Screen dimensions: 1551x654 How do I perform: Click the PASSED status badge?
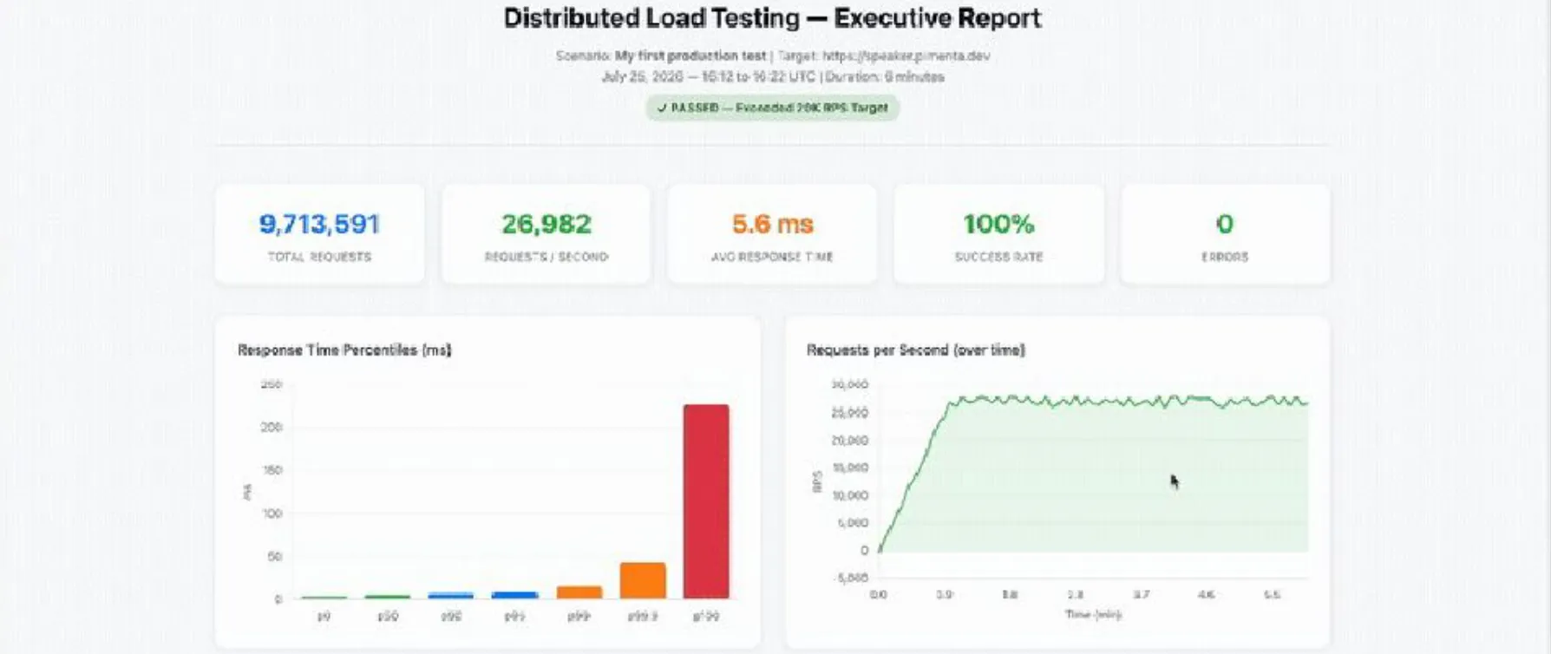(x=772, y=108)
